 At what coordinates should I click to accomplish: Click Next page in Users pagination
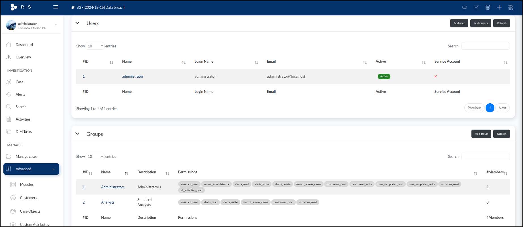click(502, 108)
